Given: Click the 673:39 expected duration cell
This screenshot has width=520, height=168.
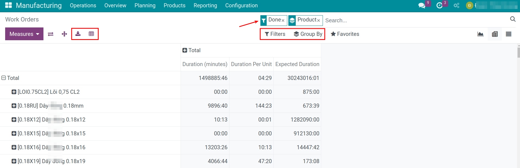Looking at the screenshot, I should [297, 106].
